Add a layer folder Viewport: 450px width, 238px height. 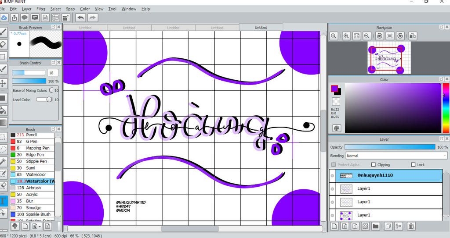pyautogui.click(x=375, y=226)
